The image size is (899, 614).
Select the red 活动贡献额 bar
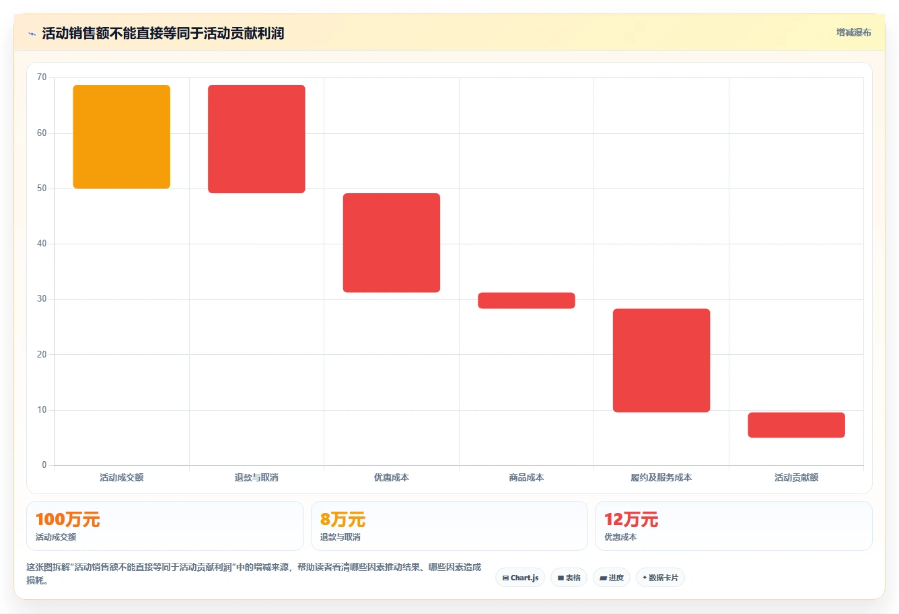(x=796, y=425)
